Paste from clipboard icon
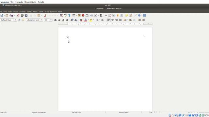The width and height of the screenshot is (209, 117). (39, 15)
